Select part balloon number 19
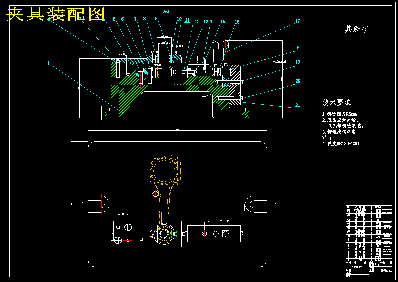 pos(298,62)
